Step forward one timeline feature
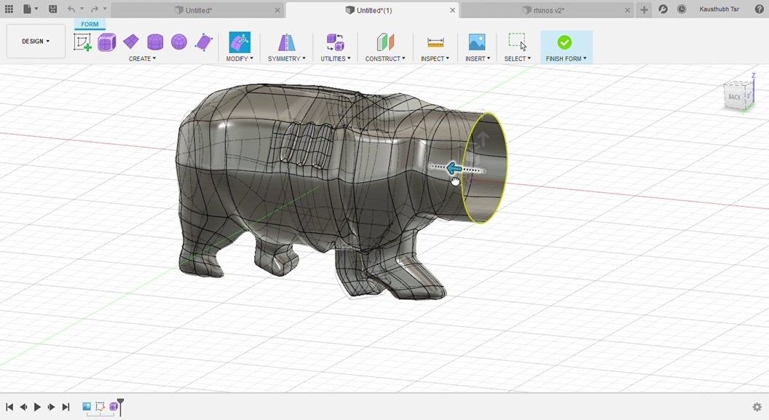 (51, 407)
